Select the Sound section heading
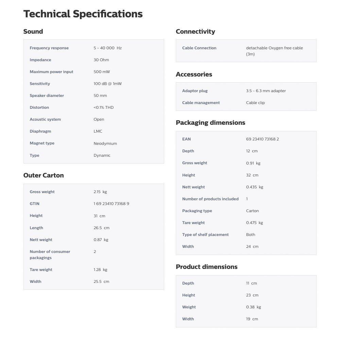 coord(33,31)
